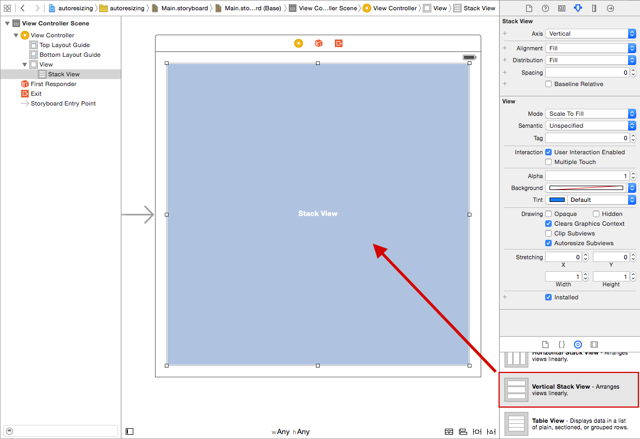Enable Clip Subviews
The height and width of the screenshot is (439, 640).
548,233
